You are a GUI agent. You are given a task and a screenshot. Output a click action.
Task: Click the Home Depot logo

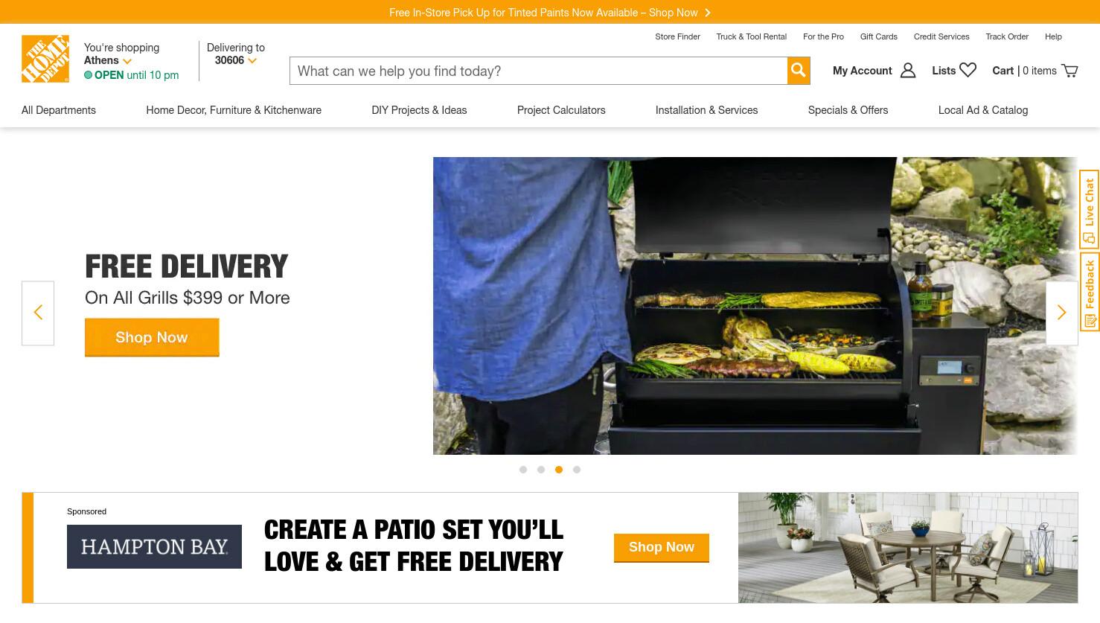pyautogui.click(x=45, y=59)
